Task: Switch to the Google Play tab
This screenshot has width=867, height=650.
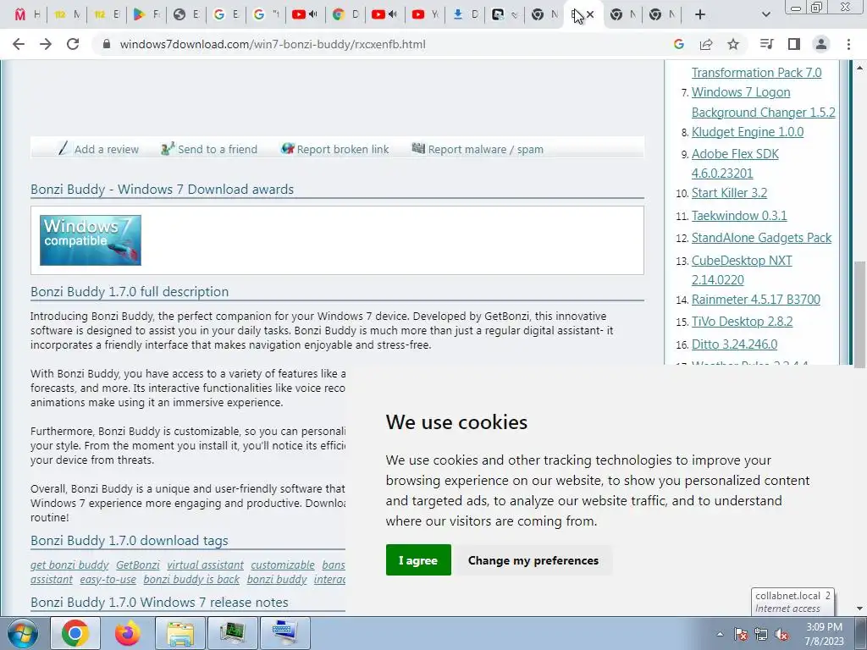Action: (146, 15)
